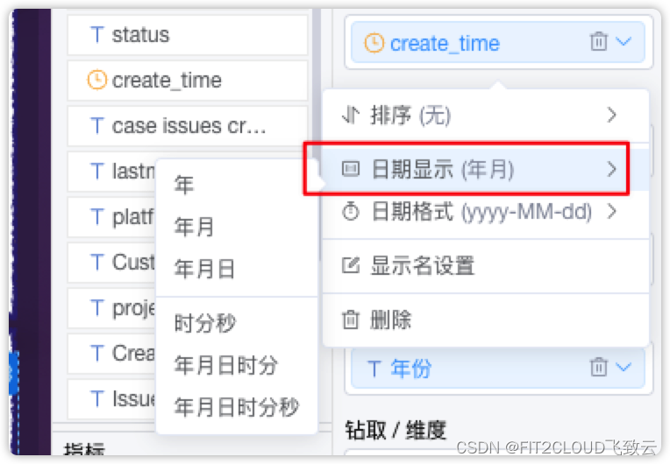Click the 钻取 / 维度 section label
This screenshot has height=464, width=670.
[x=396, y=430]
